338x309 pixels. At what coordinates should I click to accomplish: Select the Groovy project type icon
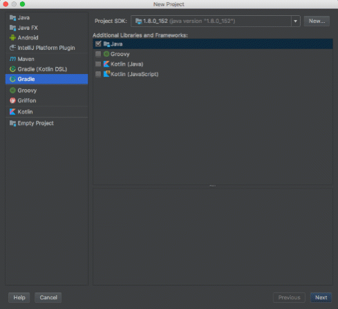point(12,91)
